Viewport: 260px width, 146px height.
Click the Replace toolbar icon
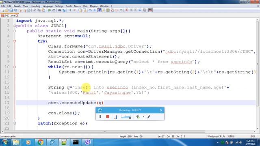point(64,10)
